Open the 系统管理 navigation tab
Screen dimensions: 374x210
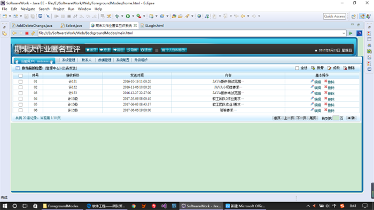pos(69,60)
